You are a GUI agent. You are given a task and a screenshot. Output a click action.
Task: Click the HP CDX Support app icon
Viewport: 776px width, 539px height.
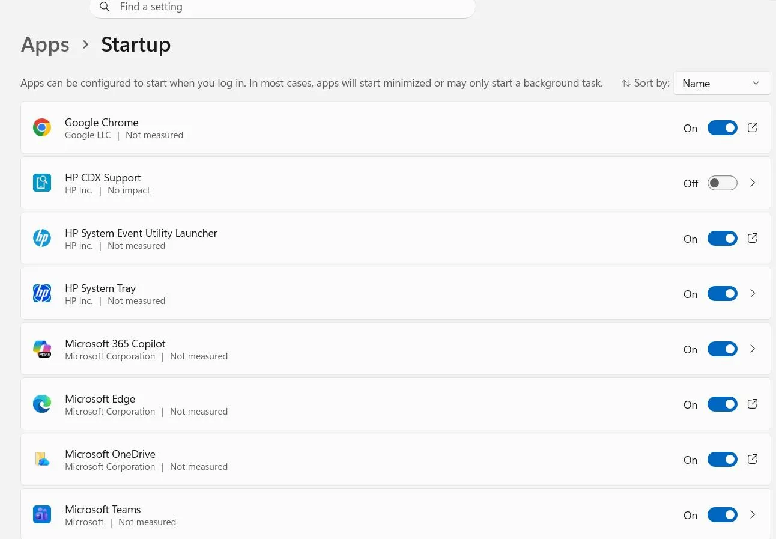(42, 183)
